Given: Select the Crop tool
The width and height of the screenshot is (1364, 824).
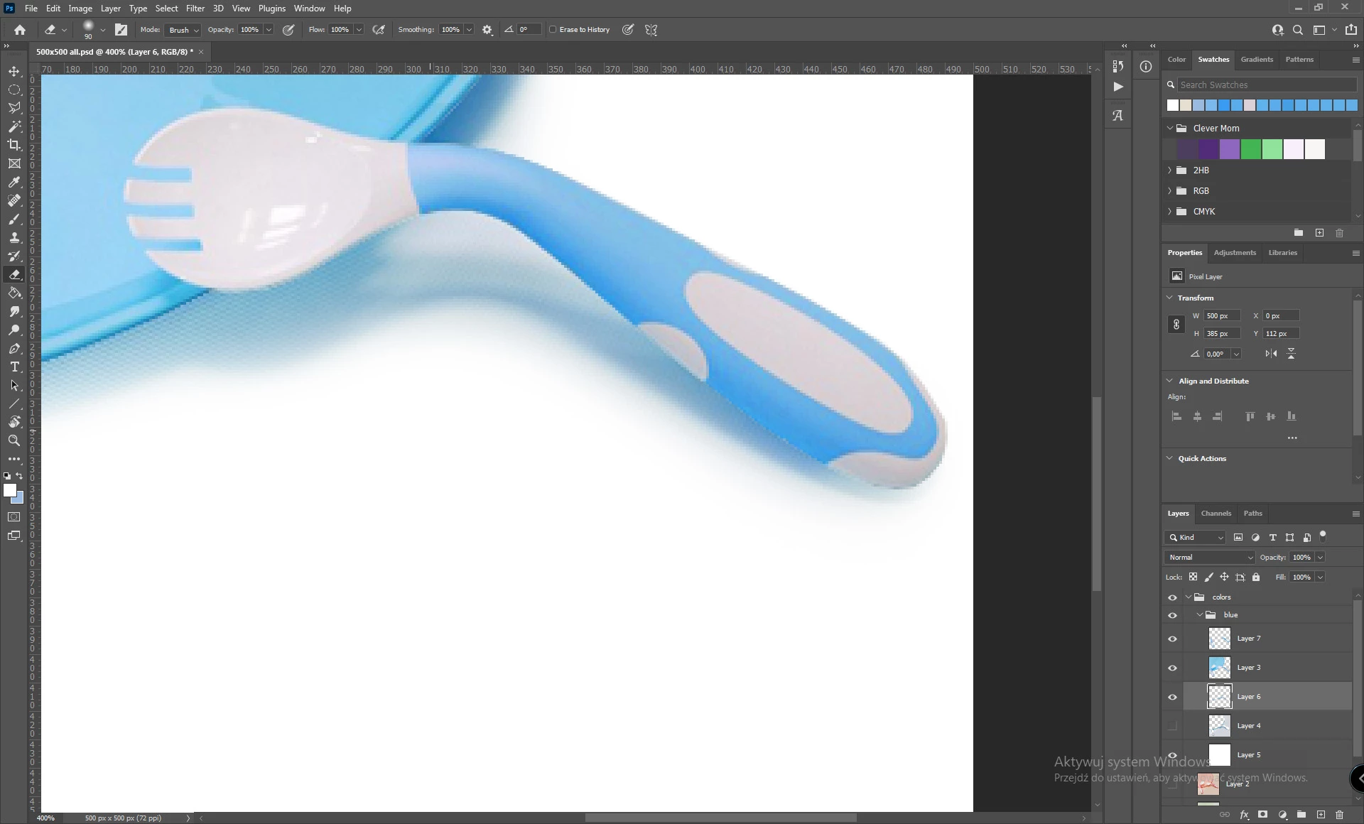Looking at the screenshot, I should point(14,145).
